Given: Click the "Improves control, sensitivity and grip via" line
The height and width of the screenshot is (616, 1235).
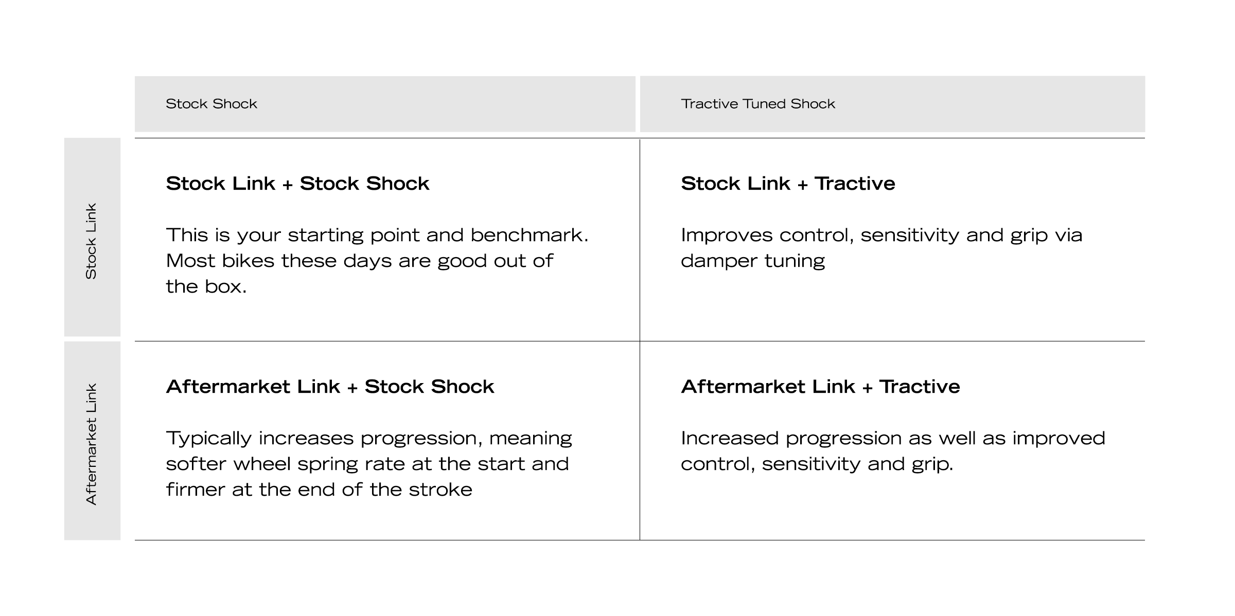Looking at the screenshot, I should 881,235.
